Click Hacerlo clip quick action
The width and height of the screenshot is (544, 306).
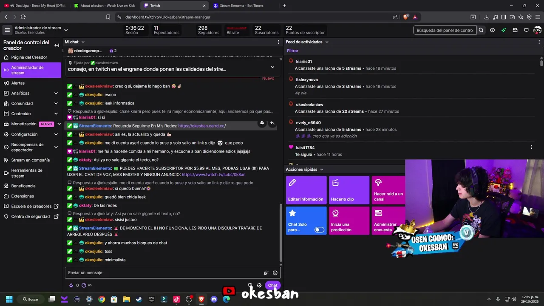pos(349,190)
